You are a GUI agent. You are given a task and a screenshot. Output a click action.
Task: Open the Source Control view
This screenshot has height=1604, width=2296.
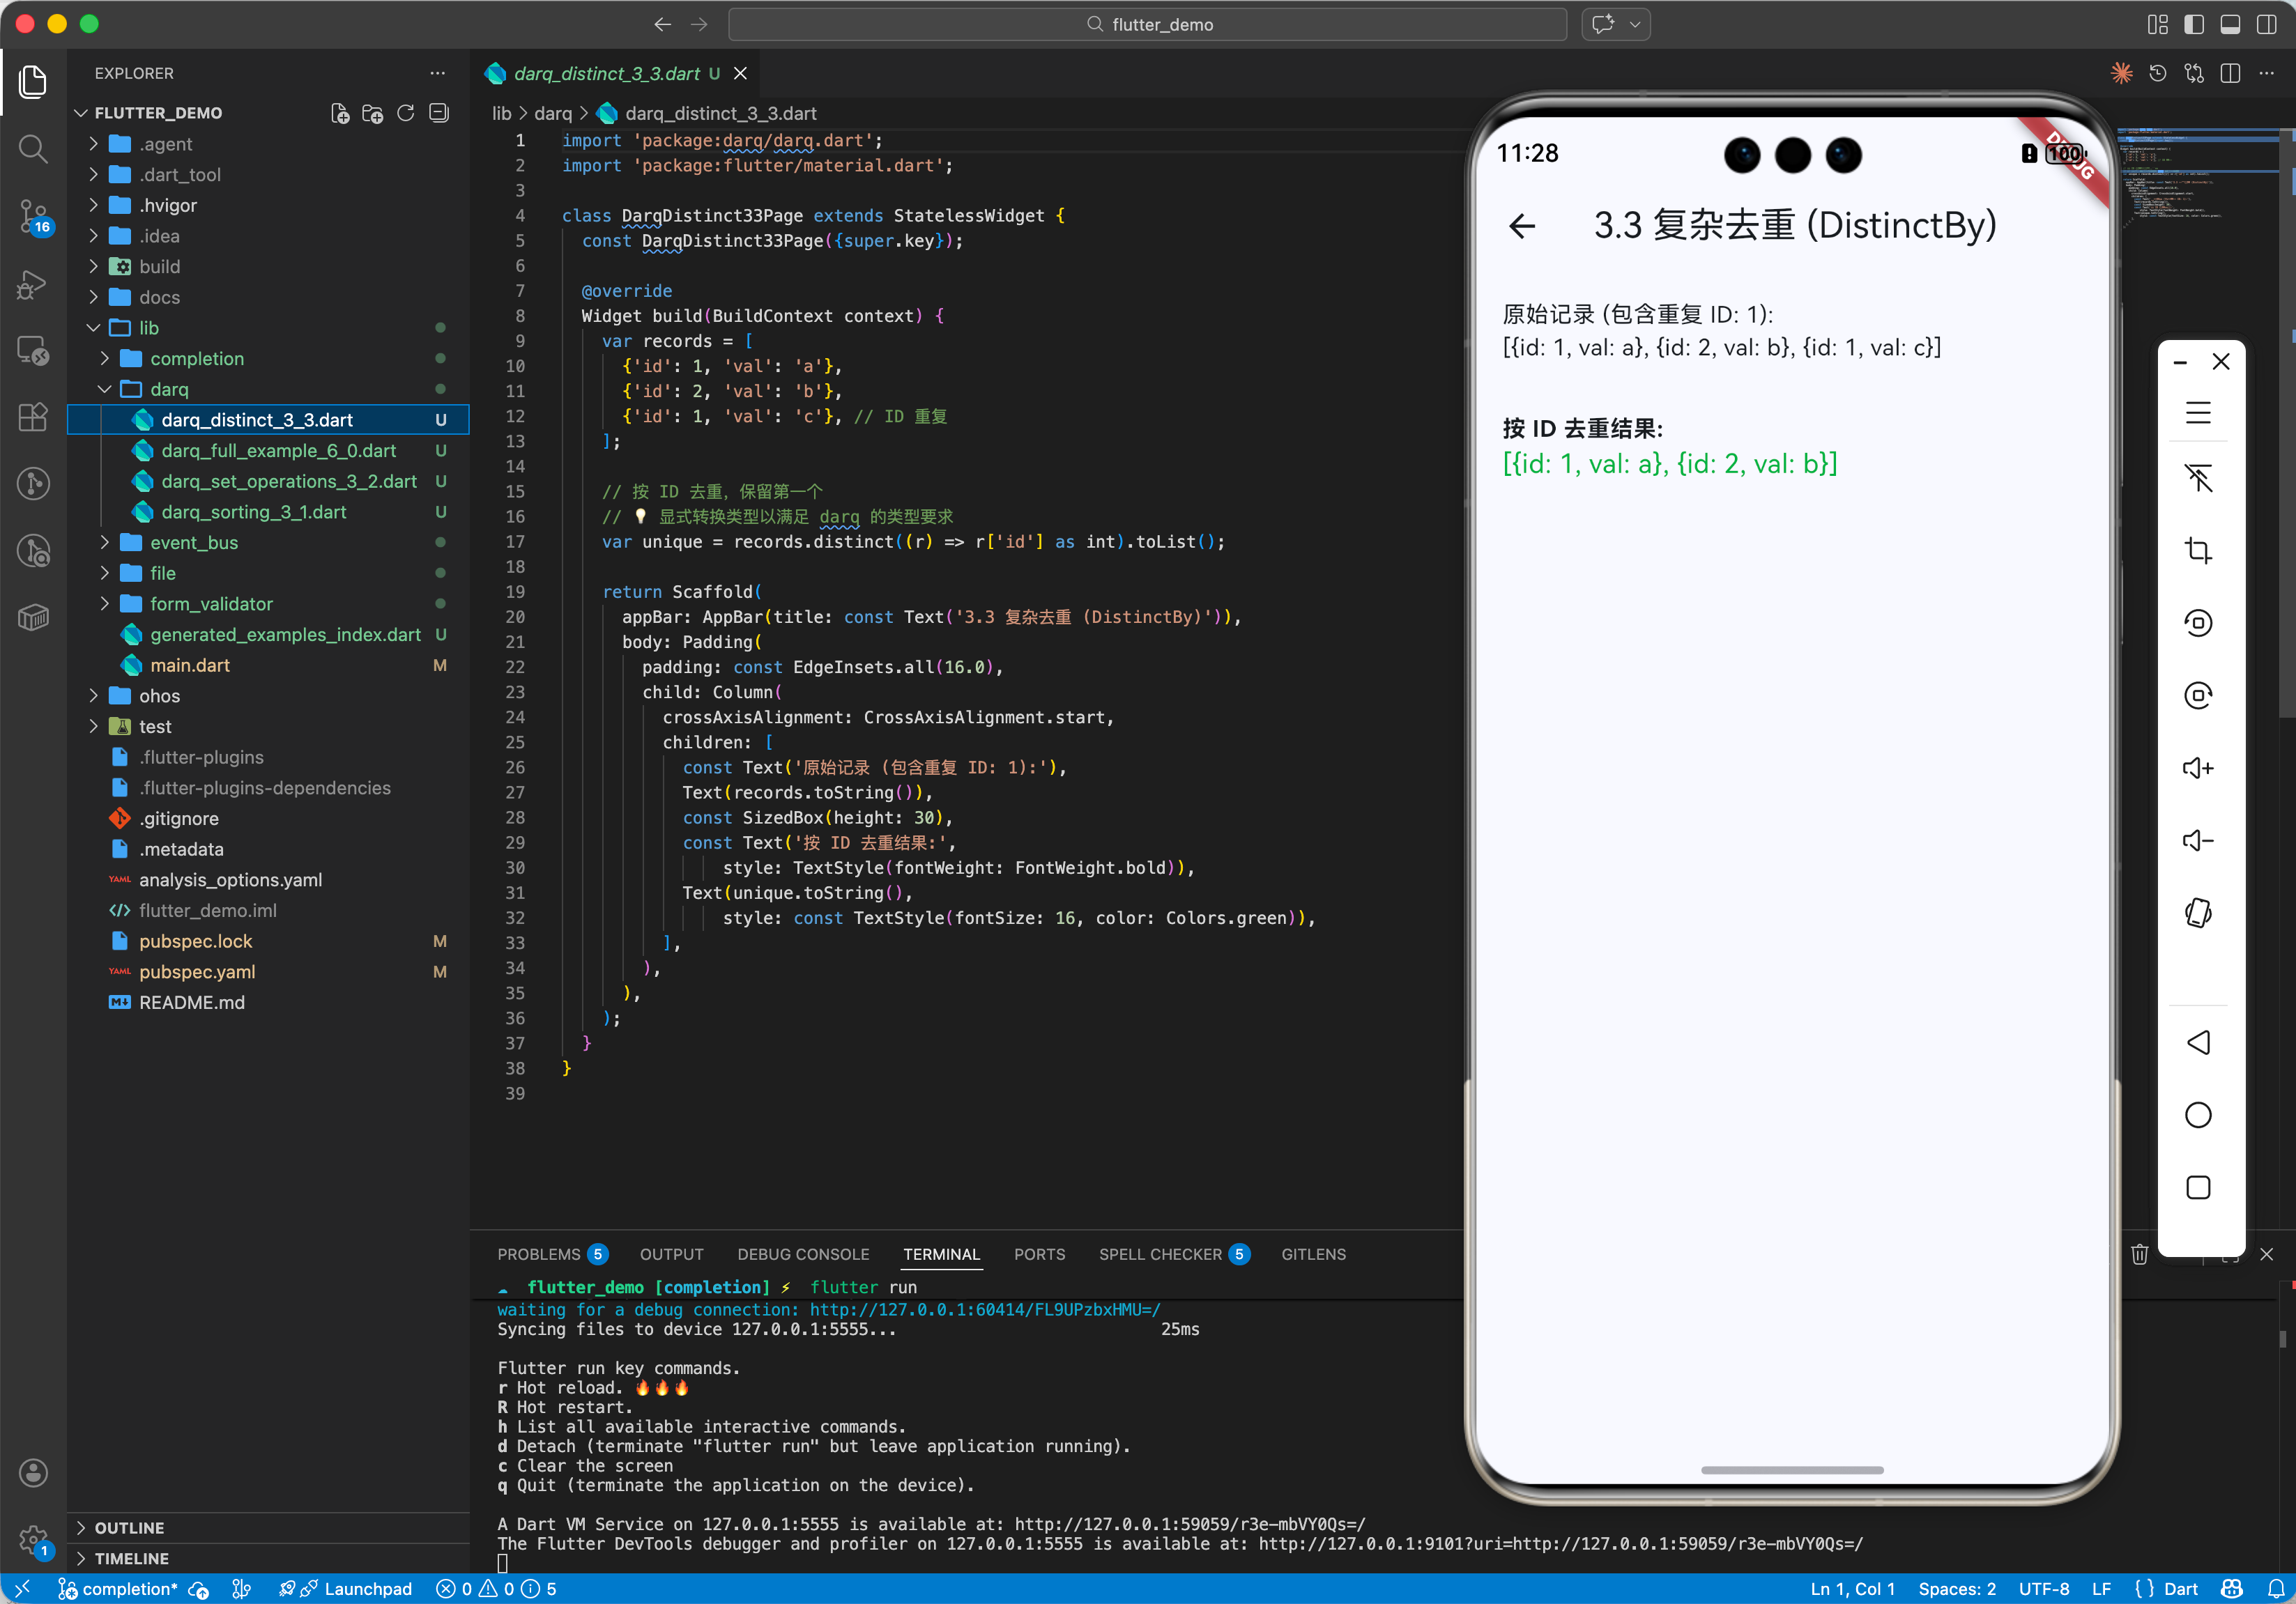(33, 215)
